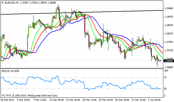Screen dimensions: 174x102
Task: Click the 1.39070 price axis label
Action: 169,17
